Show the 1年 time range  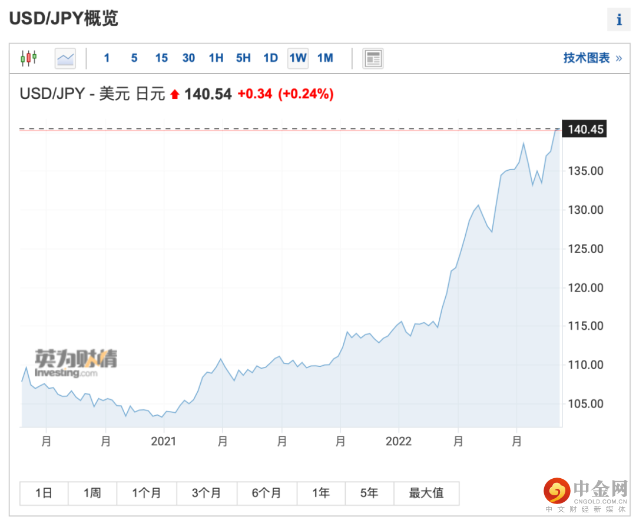click(320, 493)
